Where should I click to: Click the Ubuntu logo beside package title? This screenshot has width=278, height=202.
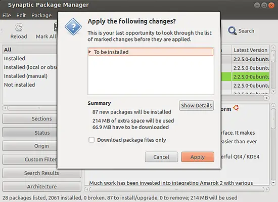pos(236,107)
